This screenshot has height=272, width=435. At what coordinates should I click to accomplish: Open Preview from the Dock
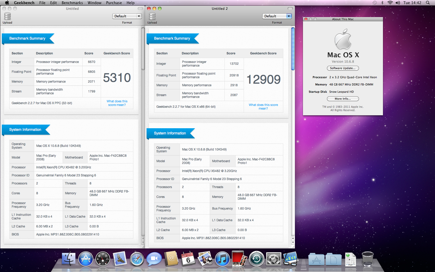coord(205,259)
